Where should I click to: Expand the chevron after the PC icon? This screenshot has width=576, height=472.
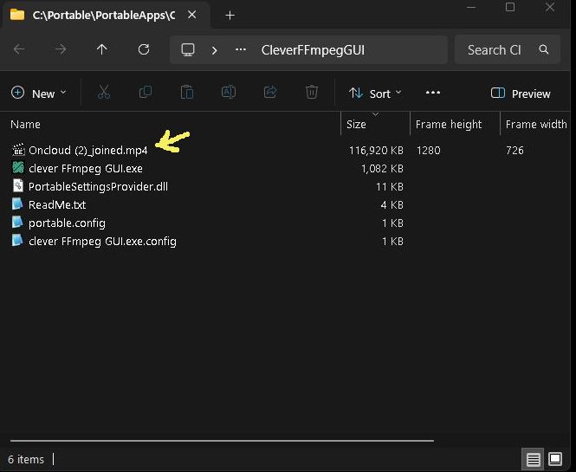pyautogui.click(x=215, y=50)
